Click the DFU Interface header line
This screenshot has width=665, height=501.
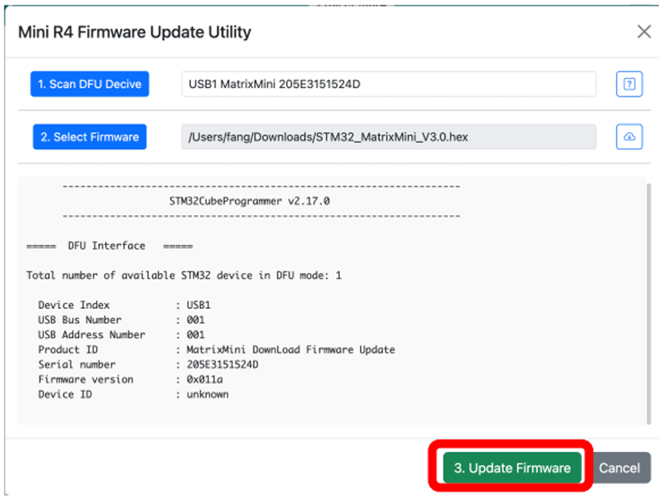coord(109,246)
